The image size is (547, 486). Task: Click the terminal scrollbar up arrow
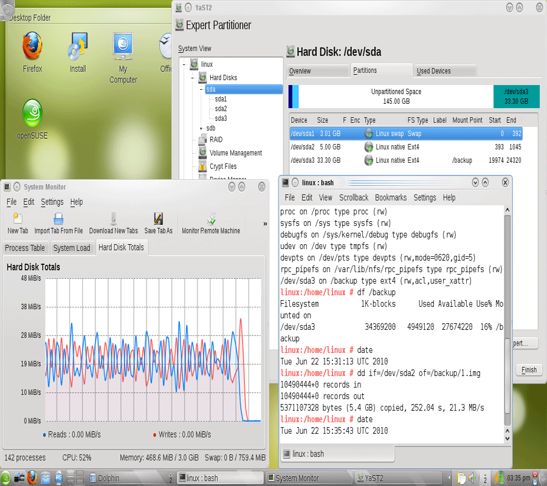coord(507,210)
